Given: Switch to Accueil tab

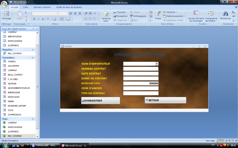Looking at the screenshot, I should 15,7.
